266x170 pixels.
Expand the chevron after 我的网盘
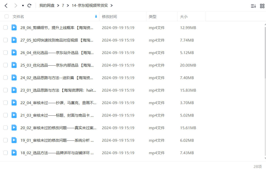coord(58,6)
